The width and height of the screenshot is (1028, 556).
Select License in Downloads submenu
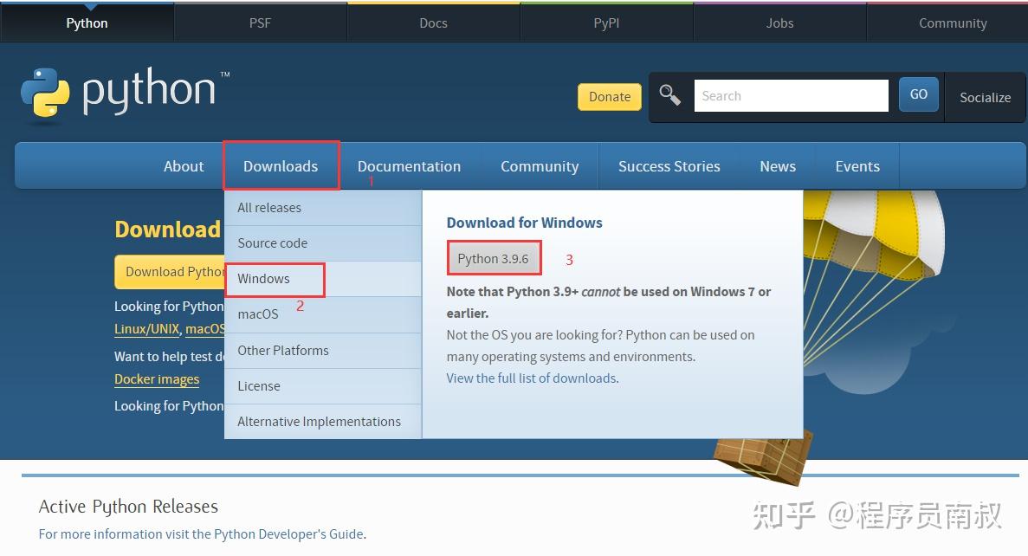[322, 386]
